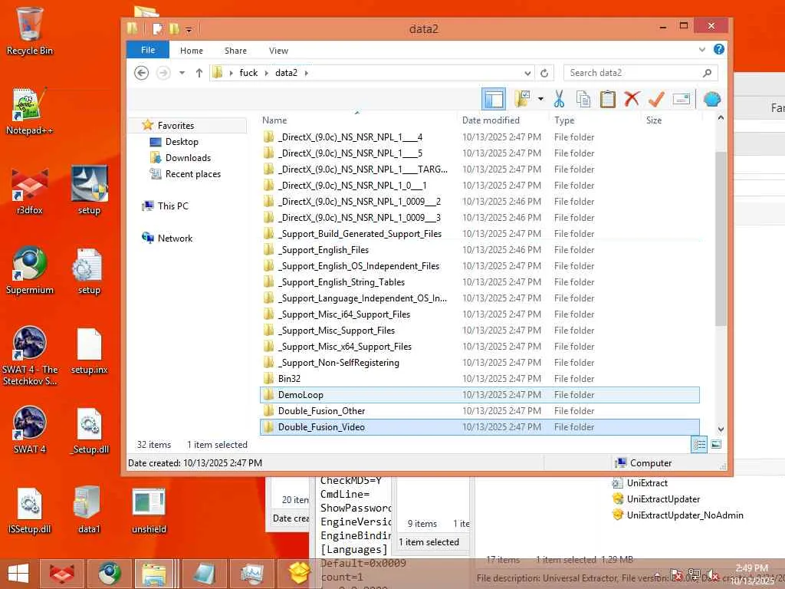This screenshot has width=785, height=589.
Task: Select the Bin32 folder
Action: (x=480, y=379)
